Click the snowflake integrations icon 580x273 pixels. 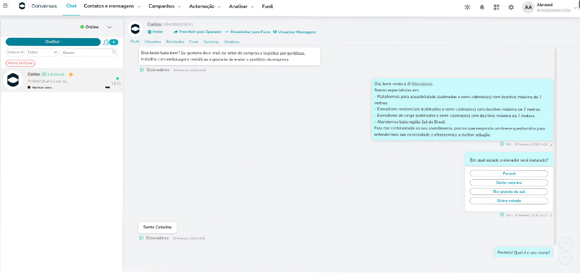point(468,7)
